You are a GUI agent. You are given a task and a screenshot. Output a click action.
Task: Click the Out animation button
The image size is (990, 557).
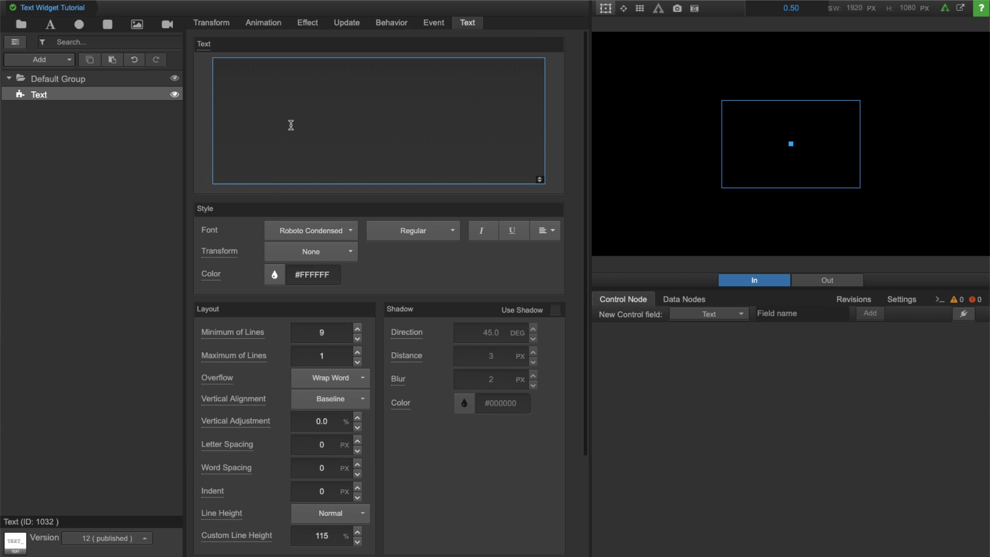827,280
